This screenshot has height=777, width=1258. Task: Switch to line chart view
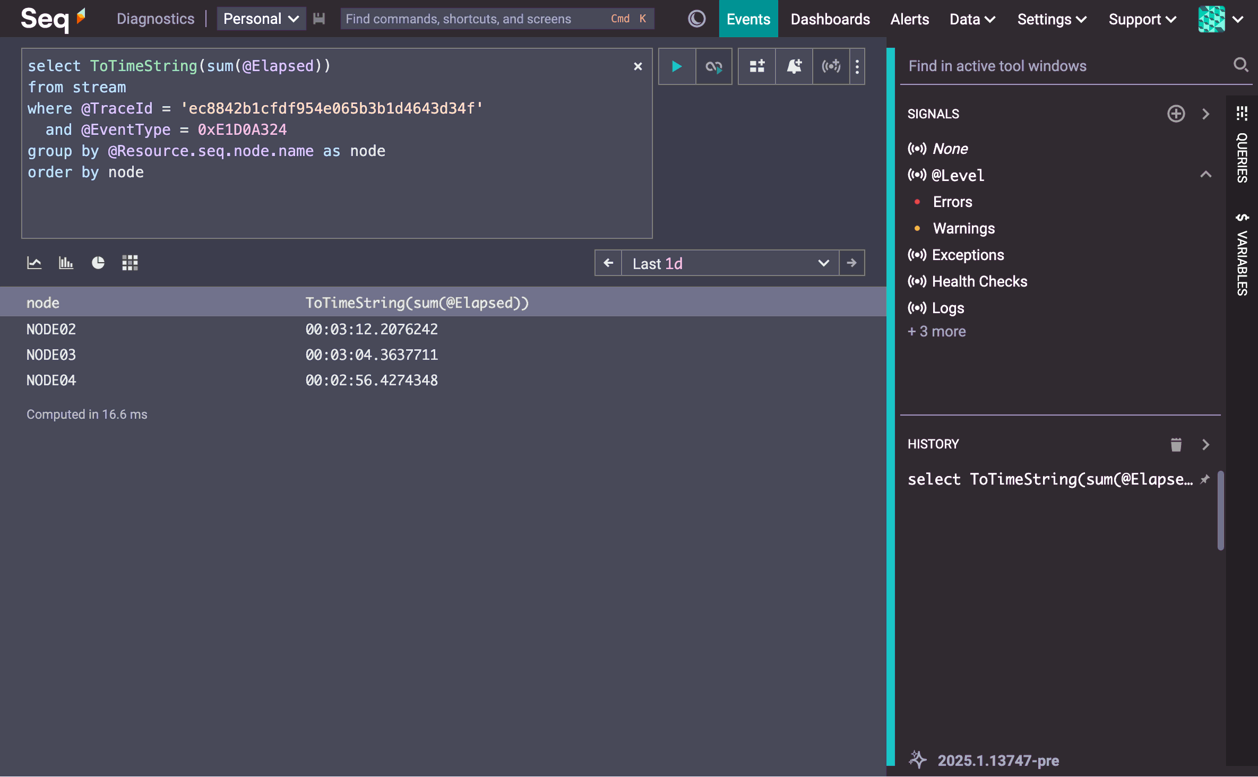(35, 263)
